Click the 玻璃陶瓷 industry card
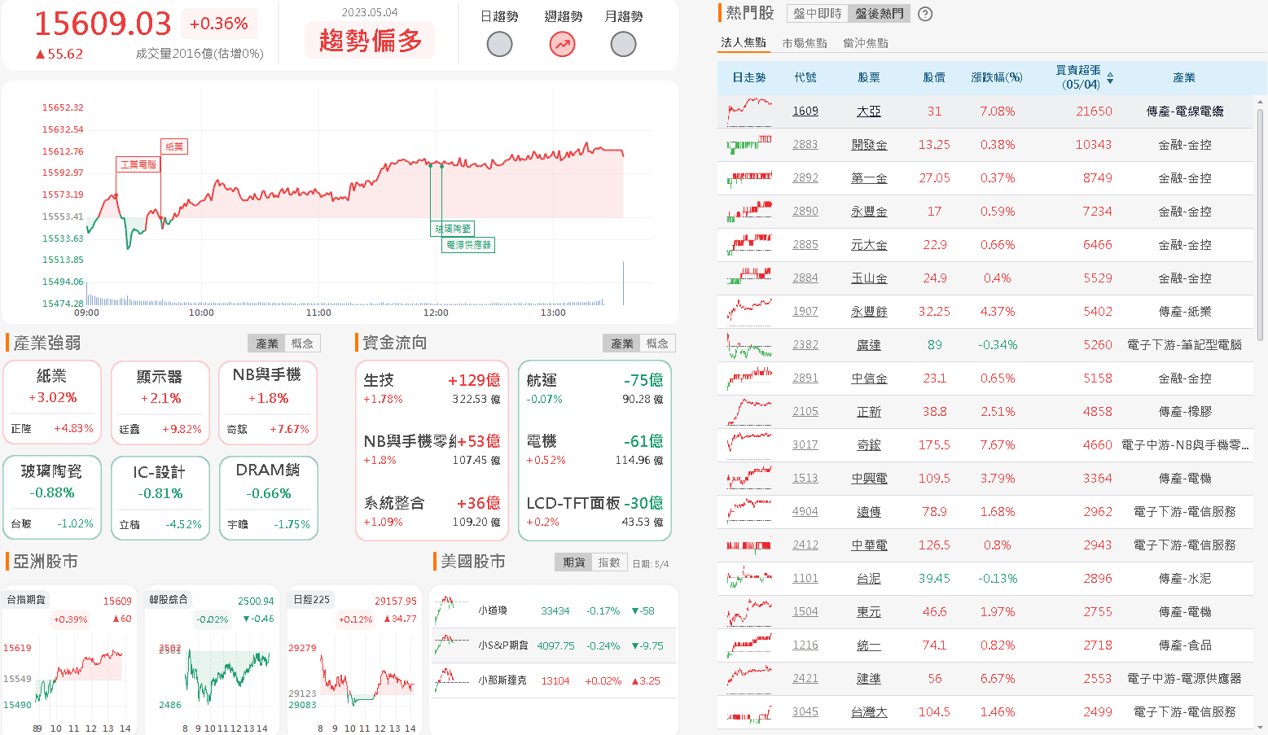The height and width of the screenshot is (735, 1268). [52, 497]
